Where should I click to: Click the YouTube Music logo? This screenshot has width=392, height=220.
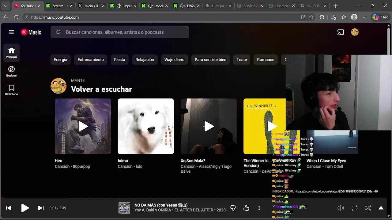pos(31,32)
